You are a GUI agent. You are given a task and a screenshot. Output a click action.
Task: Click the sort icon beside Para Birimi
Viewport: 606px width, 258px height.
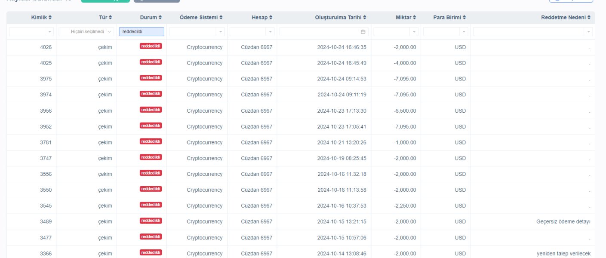pyautogui.click(x=464, y=18)
